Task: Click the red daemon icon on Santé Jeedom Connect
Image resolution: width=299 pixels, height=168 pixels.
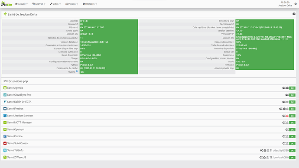Action: (x=287, y=116)
